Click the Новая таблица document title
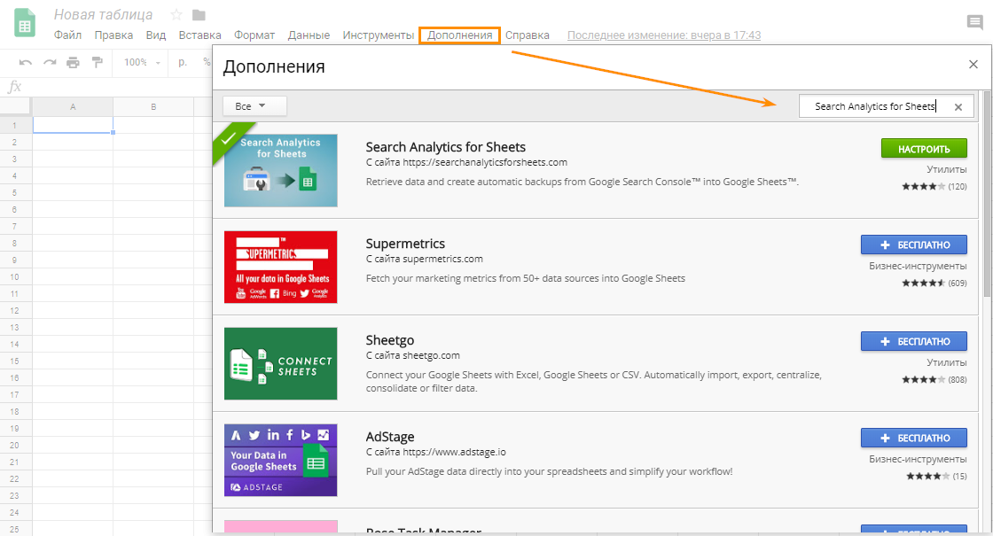Image resolution: width=993 pixels, height=536 pixels. pos(103,14)
